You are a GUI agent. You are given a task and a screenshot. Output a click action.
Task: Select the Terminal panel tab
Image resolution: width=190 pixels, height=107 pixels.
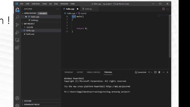pos(108,72)
